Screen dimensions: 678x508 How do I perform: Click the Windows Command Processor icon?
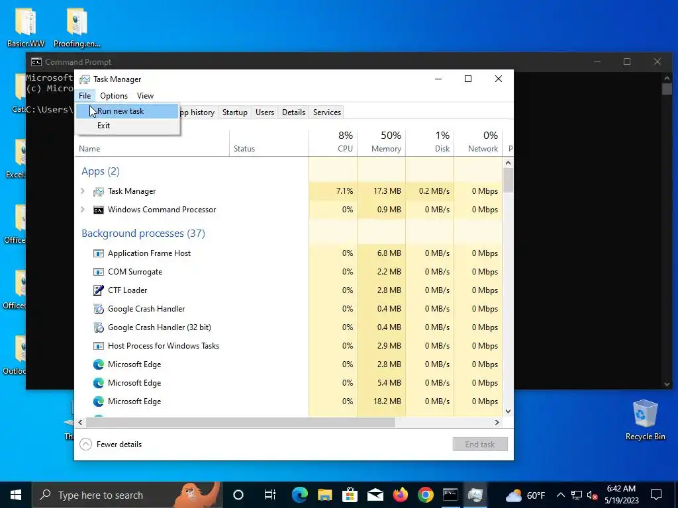[x=99, y=210]
